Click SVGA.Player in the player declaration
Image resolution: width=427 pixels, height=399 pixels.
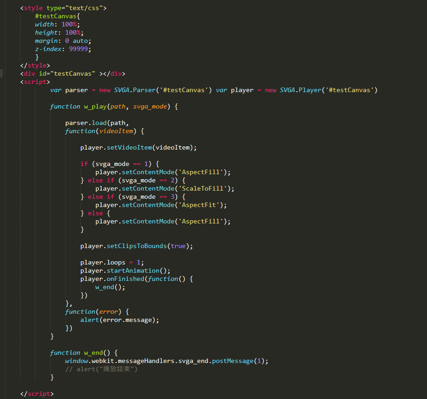pos(299,90)
